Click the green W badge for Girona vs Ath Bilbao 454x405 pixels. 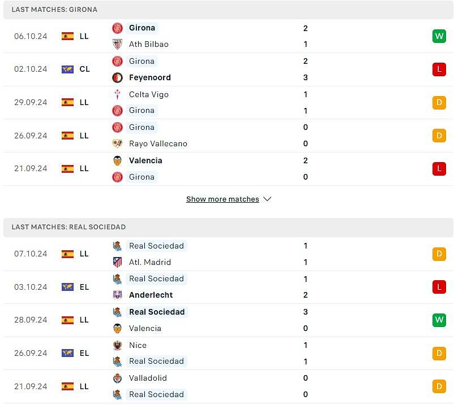point(439,36)
